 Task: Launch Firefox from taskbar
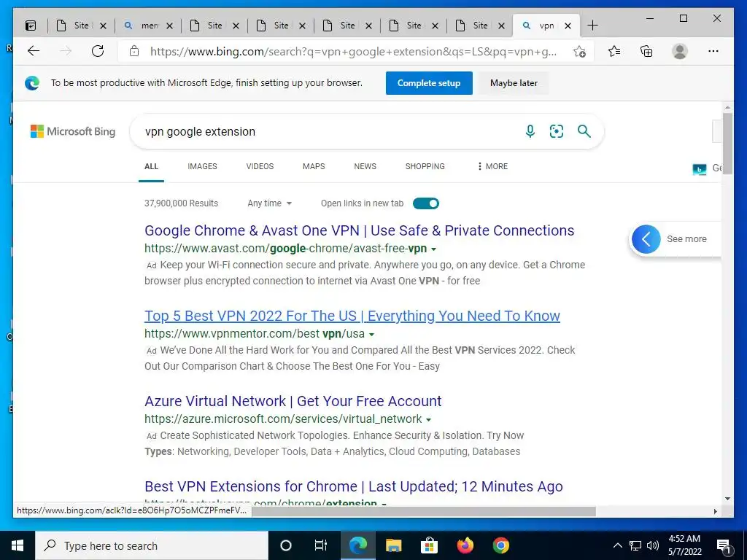pyautogui.click(x=465, y=545)
